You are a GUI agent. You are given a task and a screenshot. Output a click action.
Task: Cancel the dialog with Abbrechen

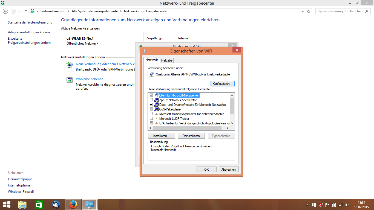229,170
